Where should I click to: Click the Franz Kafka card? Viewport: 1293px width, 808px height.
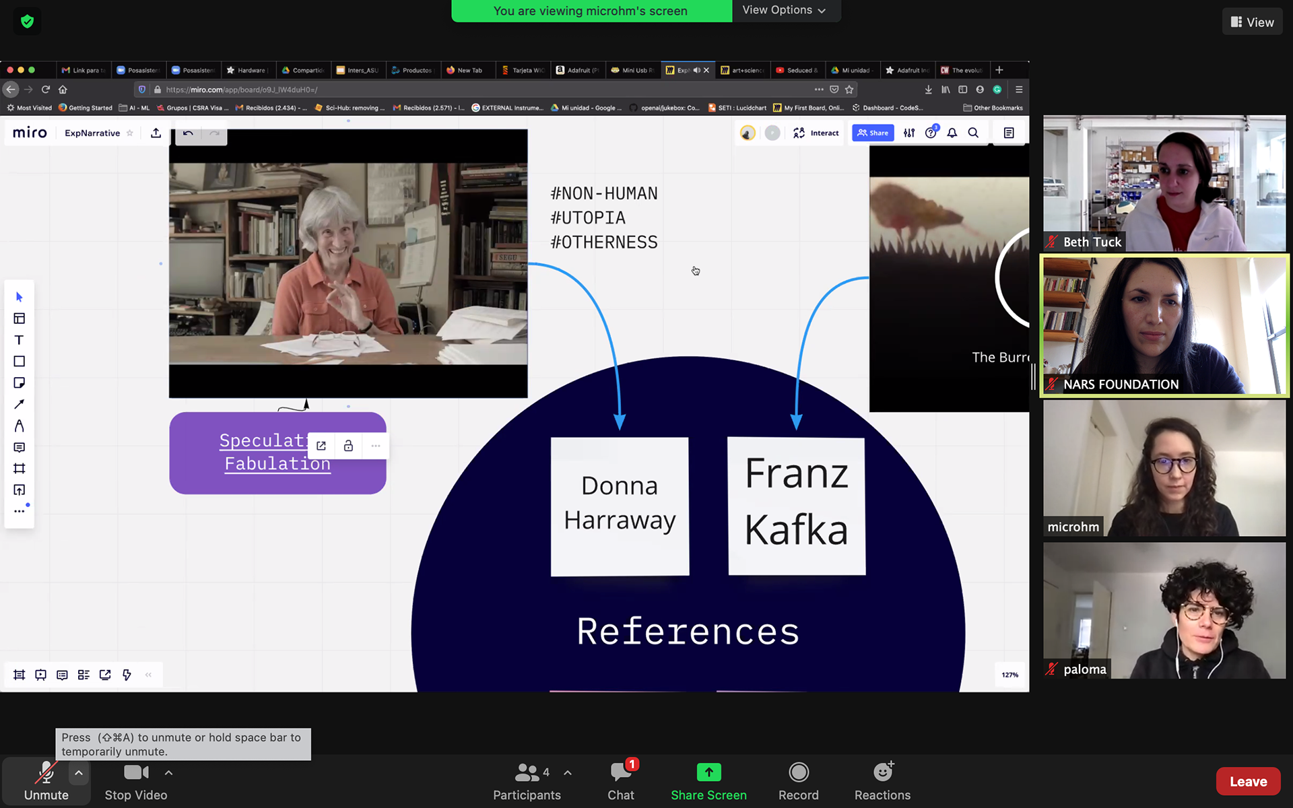pos(797,506)
